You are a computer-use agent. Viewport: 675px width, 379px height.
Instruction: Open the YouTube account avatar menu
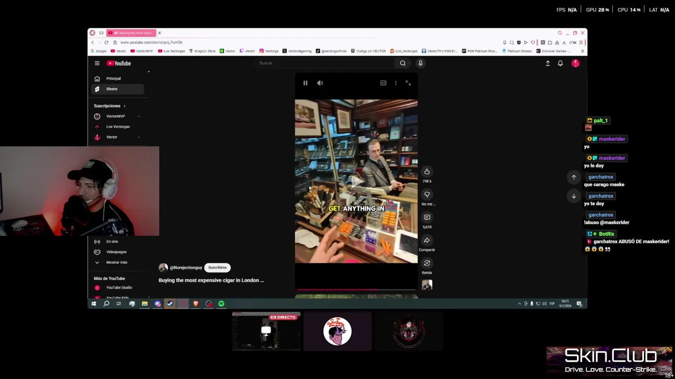pos(575,63)
